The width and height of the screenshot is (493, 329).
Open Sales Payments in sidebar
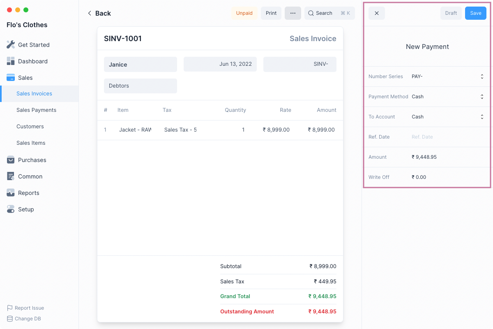click(x=36, y=110)
